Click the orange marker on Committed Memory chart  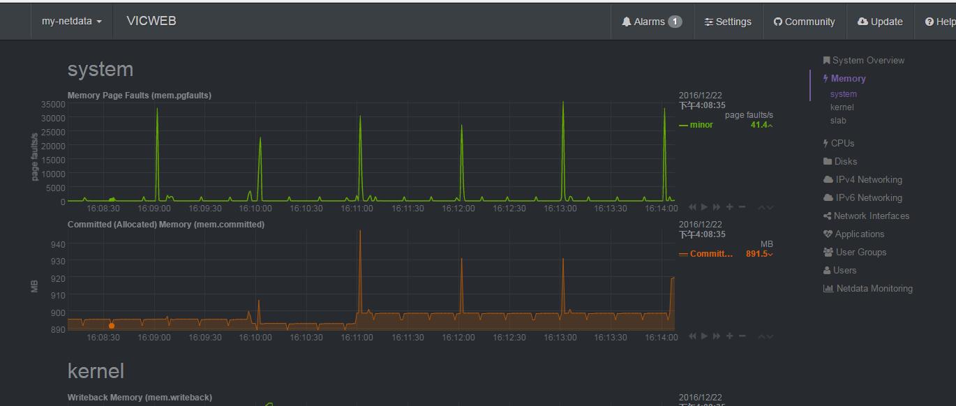(112, 326)
